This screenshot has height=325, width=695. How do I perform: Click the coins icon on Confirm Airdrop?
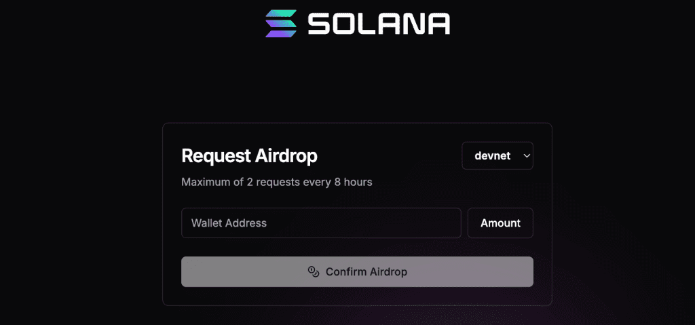point(313,271)
